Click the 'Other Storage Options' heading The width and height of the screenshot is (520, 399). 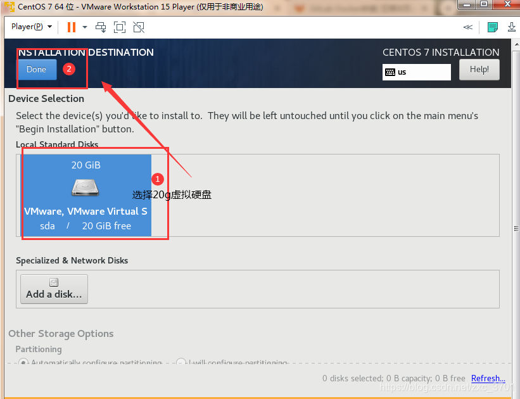click(x=61, y=333)
